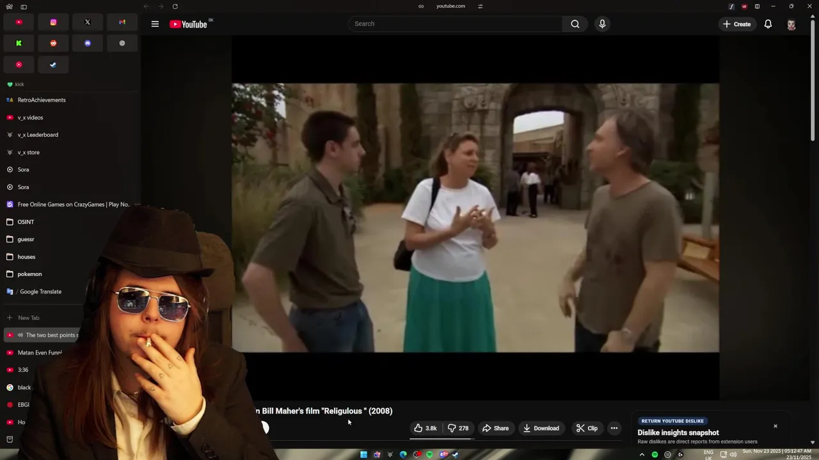Dislike the video (278)
The width and height of the screenshot is (819, 460).
[458, 428]
